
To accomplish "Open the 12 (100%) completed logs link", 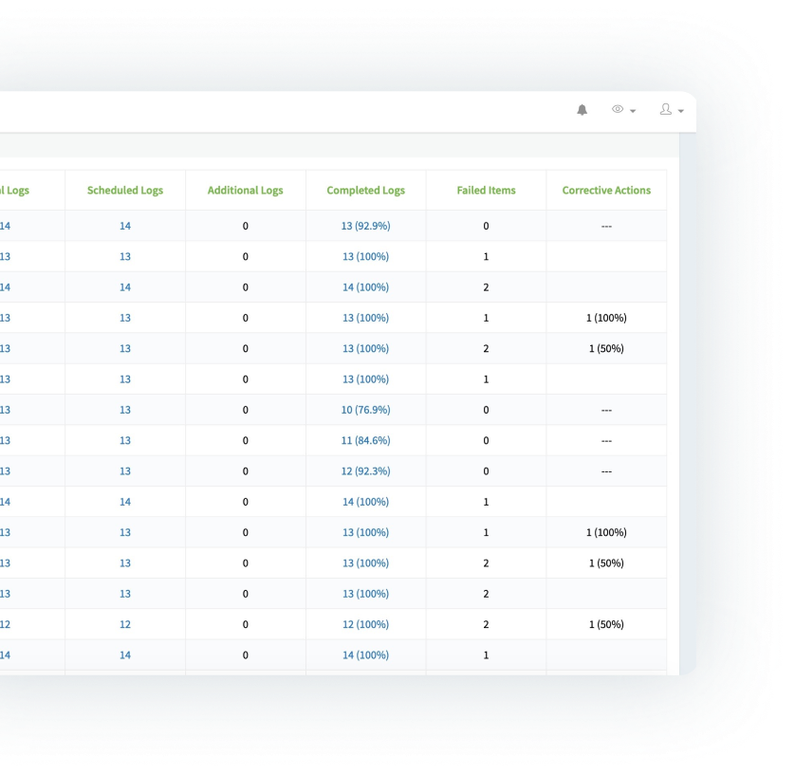I will coord(365,624).
